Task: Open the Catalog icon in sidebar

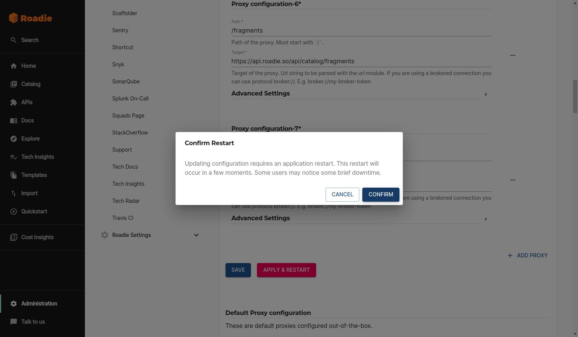Action: (x=14, y=84)
